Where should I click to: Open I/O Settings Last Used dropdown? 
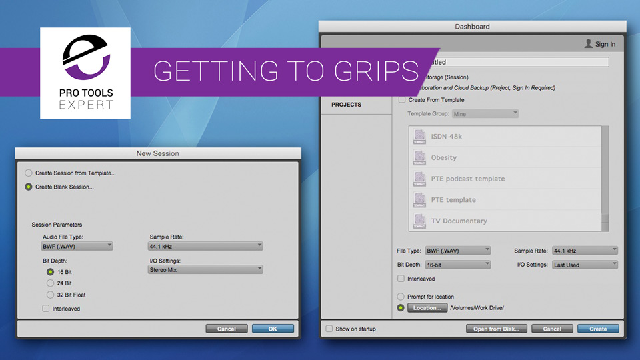coord(585,265)
